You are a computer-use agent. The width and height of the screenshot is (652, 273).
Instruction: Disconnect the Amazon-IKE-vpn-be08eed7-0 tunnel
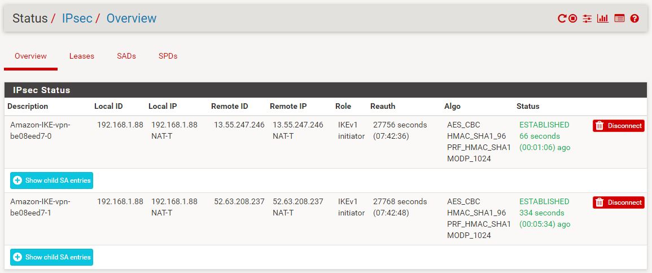pyautogui.click(x=618, y=125)
